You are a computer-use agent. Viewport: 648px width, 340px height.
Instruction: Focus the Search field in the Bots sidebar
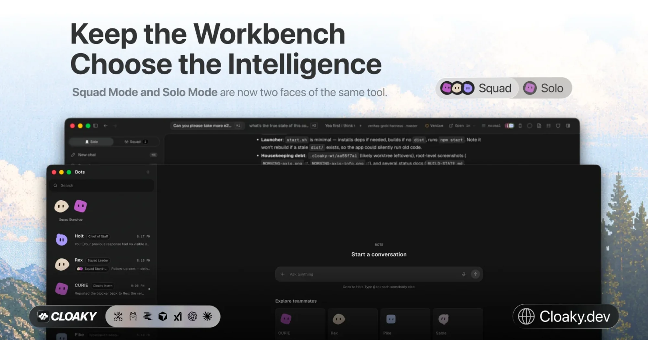coord(102,186)
